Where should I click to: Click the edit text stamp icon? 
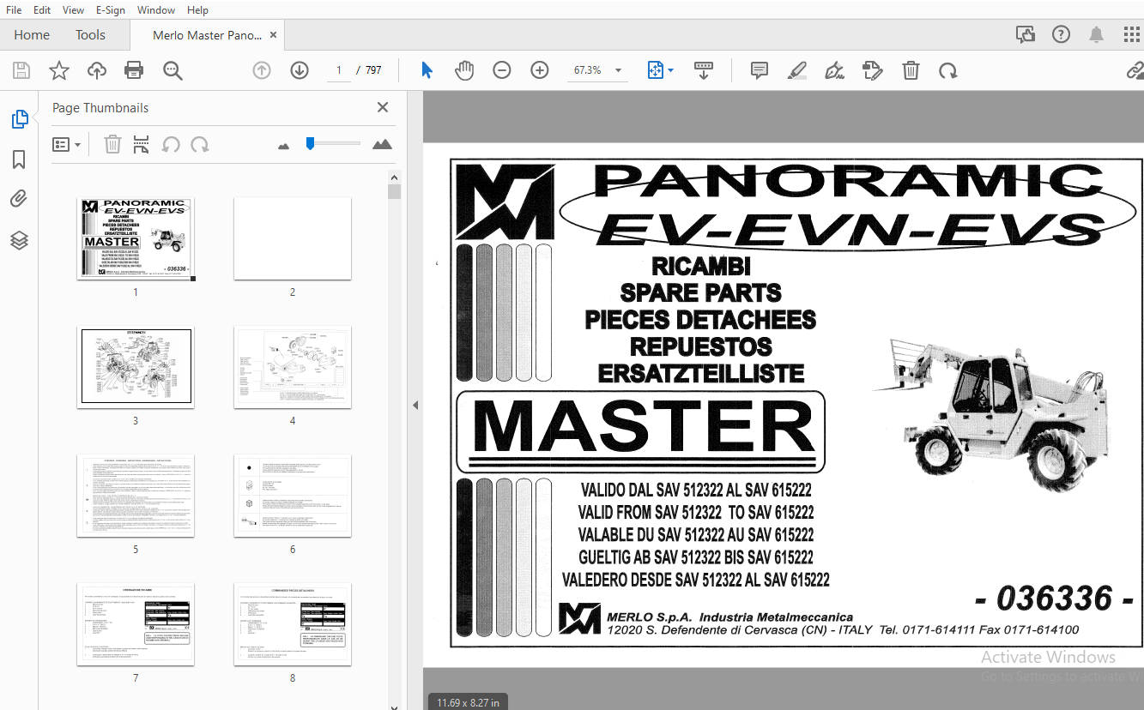pyautogui.click(x=872, y=70)
